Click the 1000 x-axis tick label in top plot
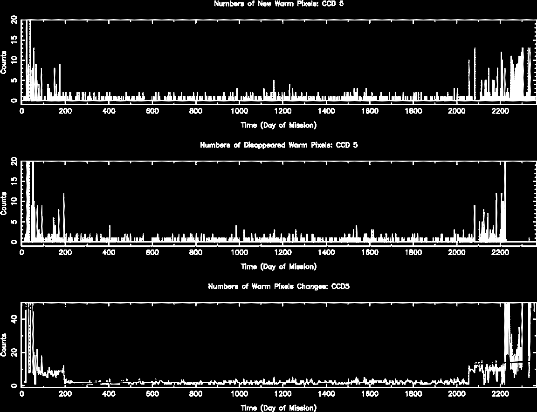Viewport: 537px width, 412px height. point(239,111)
